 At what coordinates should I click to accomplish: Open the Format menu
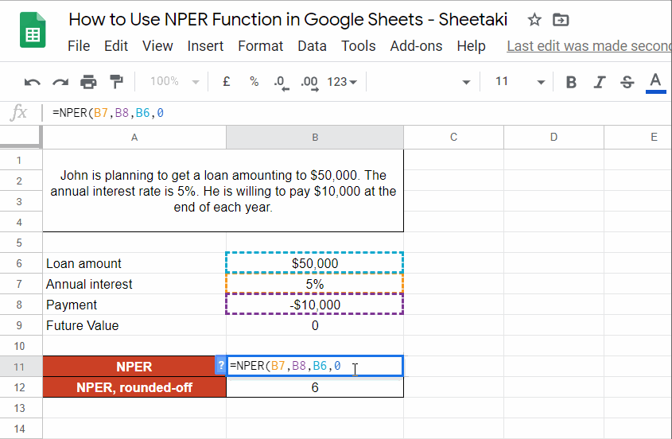coord(261,46)
